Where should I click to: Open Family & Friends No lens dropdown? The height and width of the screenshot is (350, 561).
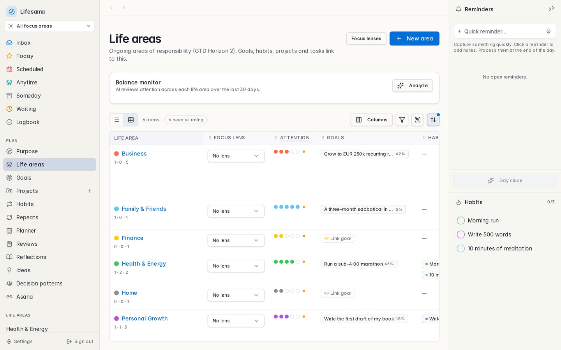click(236, 211)
